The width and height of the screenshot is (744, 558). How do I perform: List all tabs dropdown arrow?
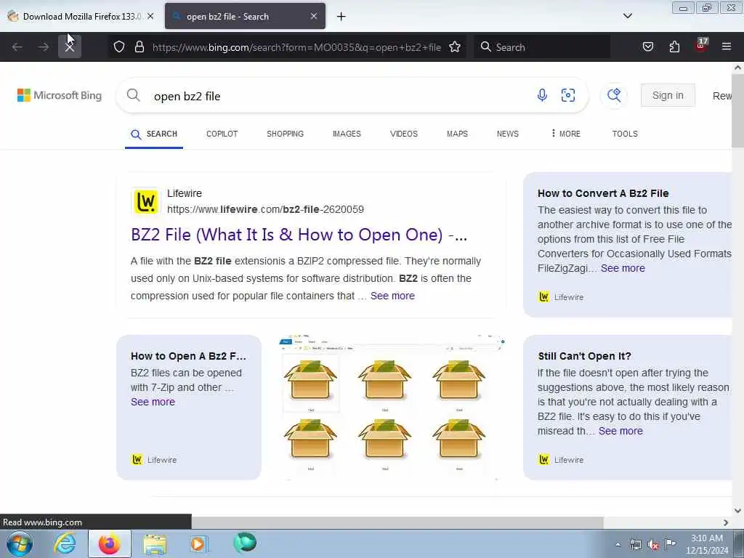tap(627, 16)
